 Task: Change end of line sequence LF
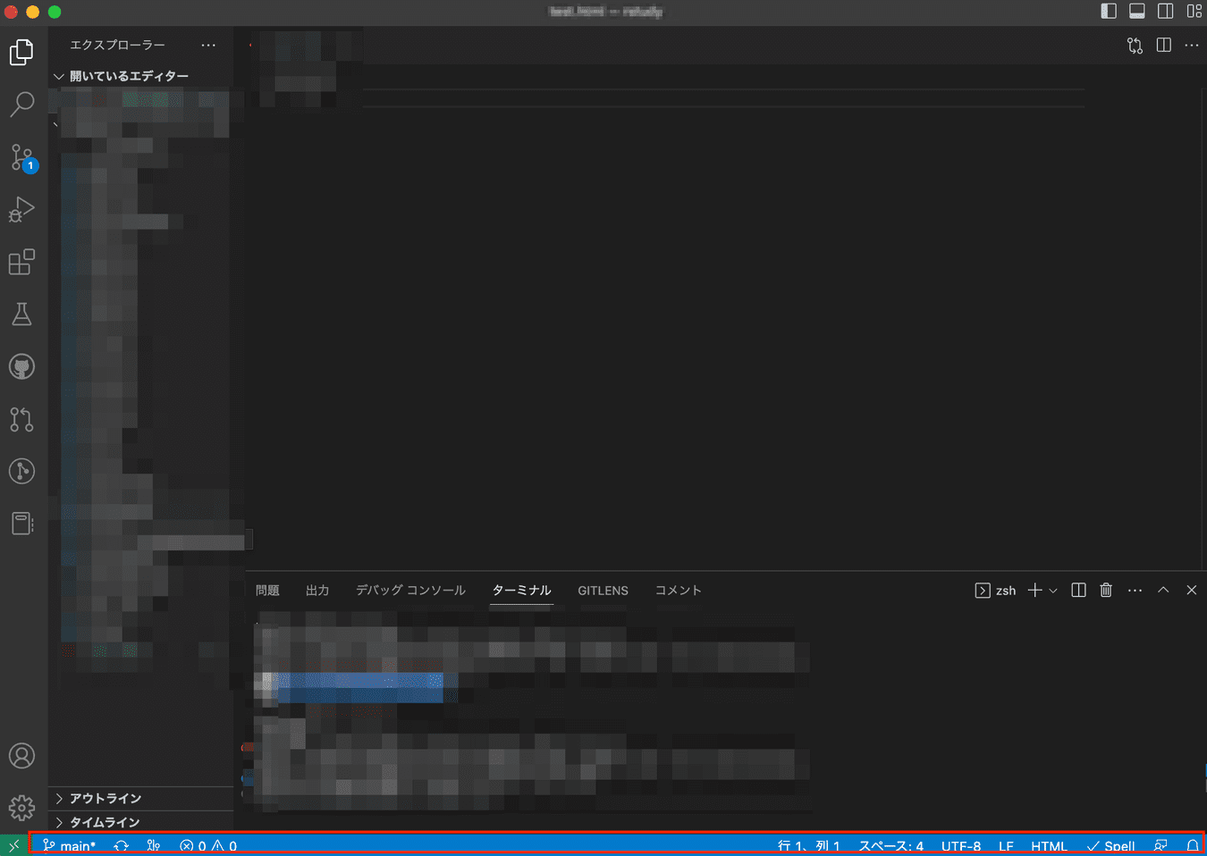point(1006,845)
